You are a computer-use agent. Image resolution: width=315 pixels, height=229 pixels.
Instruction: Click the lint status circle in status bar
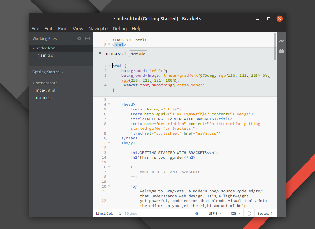pos(249,213)
